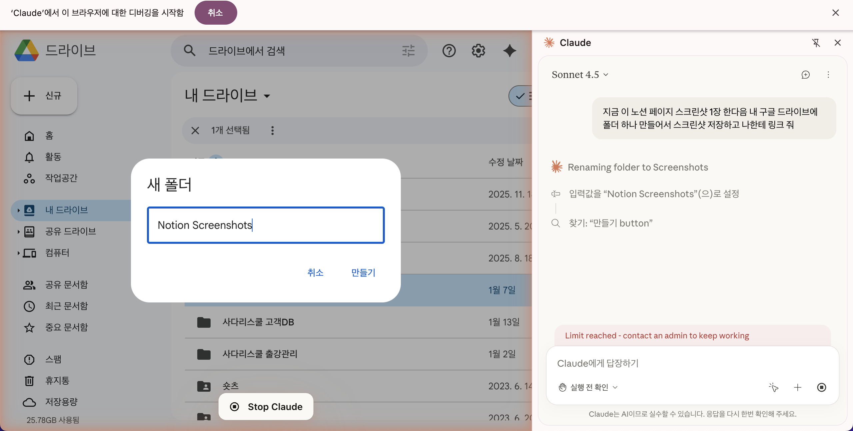Viewport: 853px width, 431px height.
Task: Start a new Claude conversation
Action: coord(806,75)
